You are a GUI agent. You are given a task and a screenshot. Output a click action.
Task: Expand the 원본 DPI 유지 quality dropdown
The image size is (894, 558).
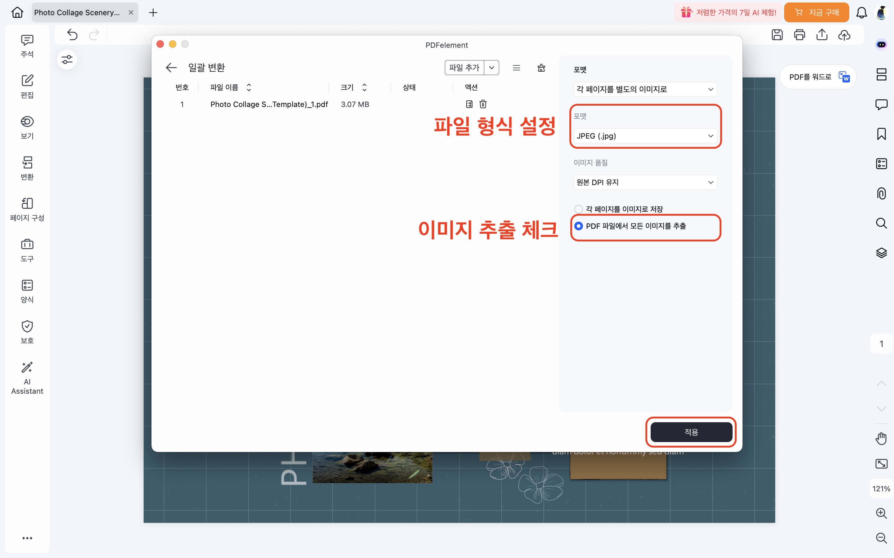tap(645, 182)
